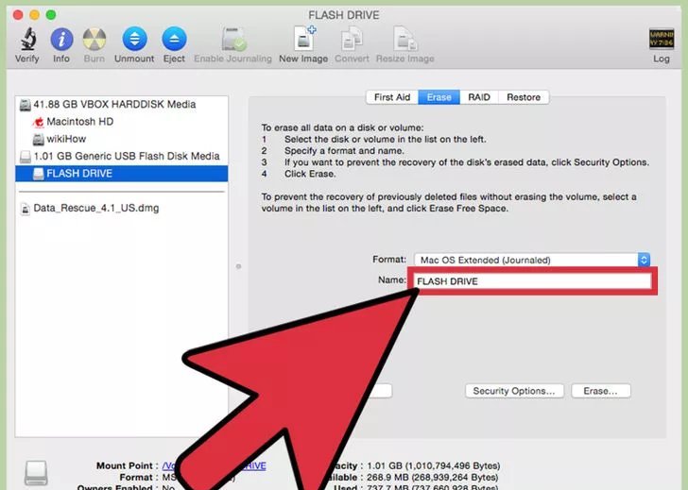Viewport: 688px width, 490px height.
Task: Open the Format dropdown menu
Action: [x=533, y=260]
